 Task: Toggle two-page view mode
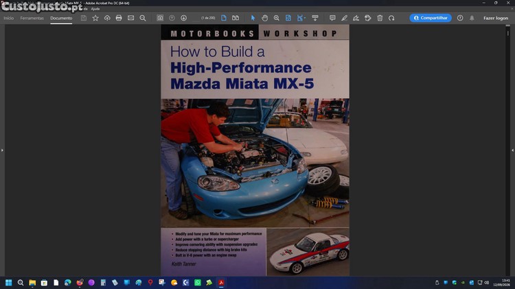pyautogui.click(x=236, y=18)
